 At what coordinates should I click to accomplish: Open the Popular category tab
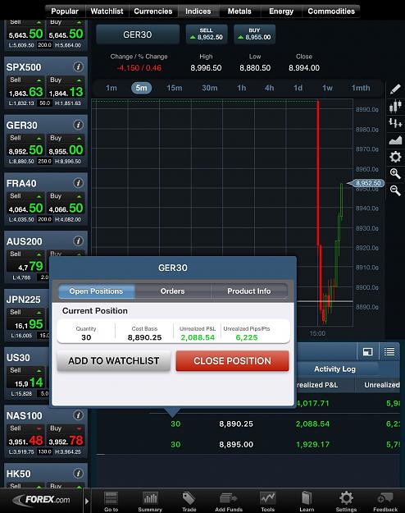[x=65, y=11]
